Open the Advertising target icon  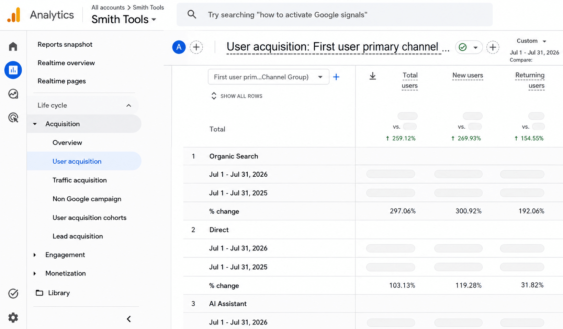13,118
